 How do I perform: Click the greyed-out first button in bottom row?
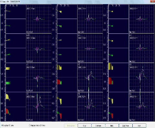click(x=71, y=126)
